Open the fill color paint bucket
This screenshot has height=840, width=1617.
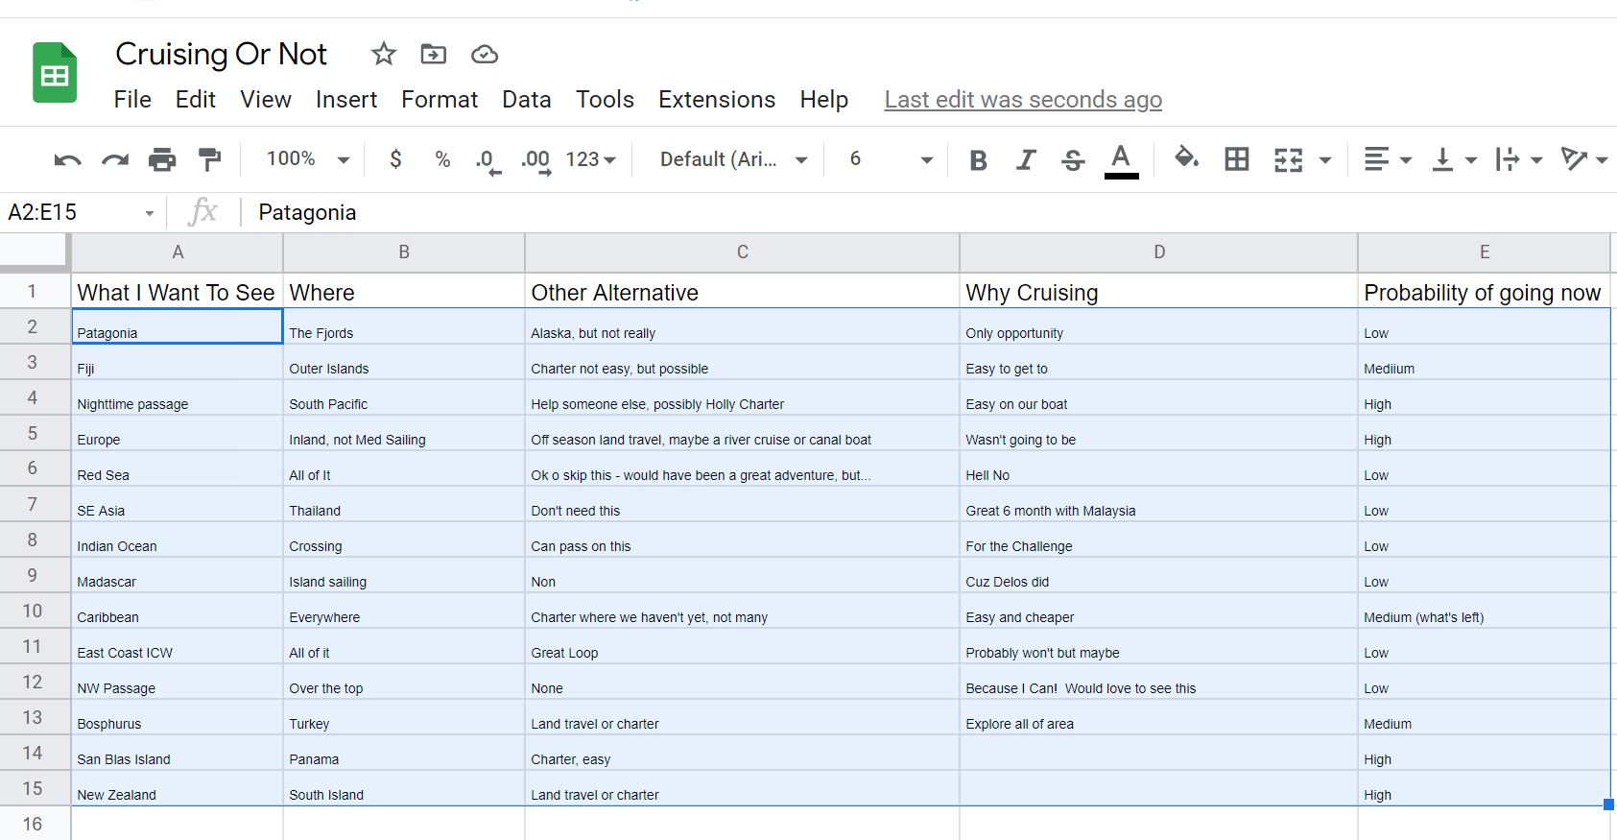coord(1186,157)
